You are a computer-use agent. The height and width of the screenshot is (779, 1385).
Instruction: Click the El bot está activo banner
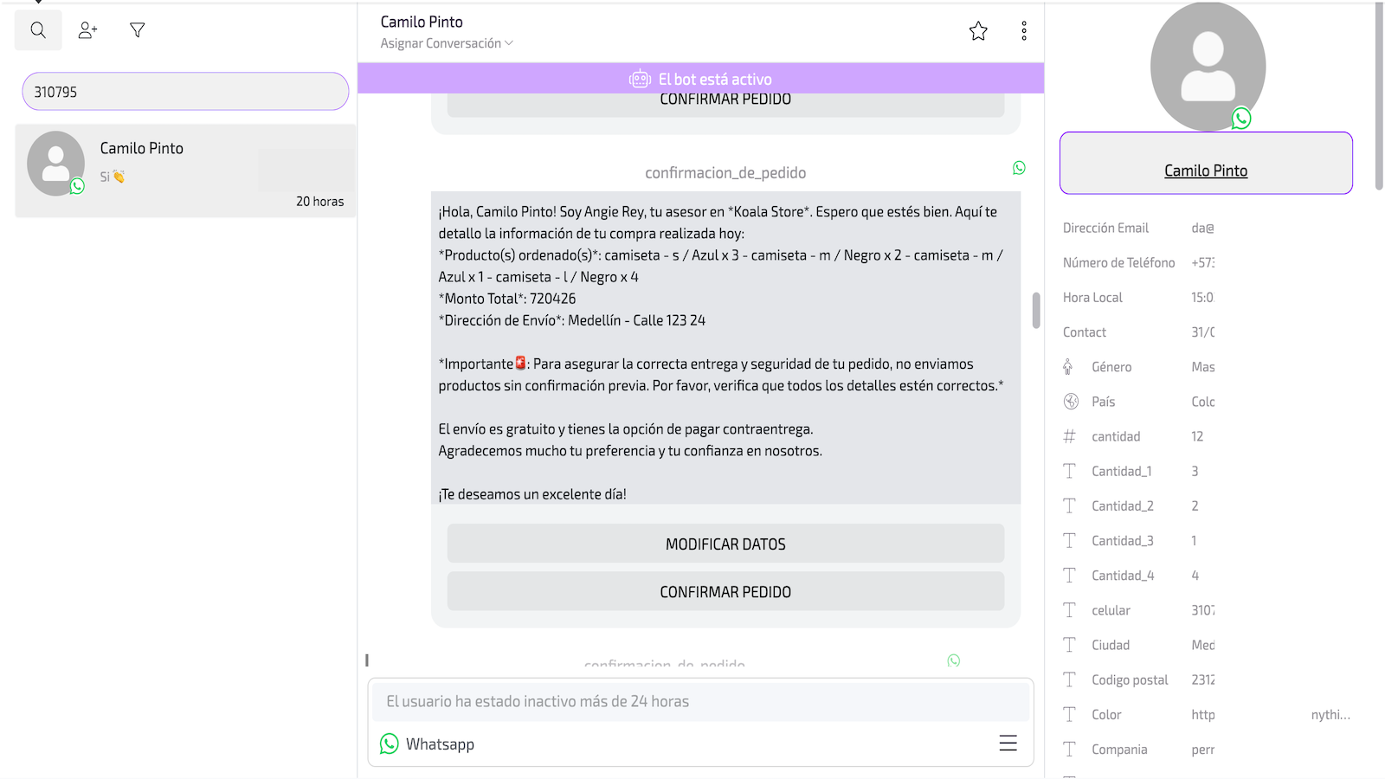[700, 79]
